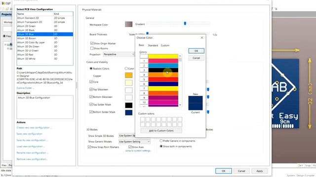Click the Kind column header
This screenshot has width=316, height=177.
coord(63,14)
